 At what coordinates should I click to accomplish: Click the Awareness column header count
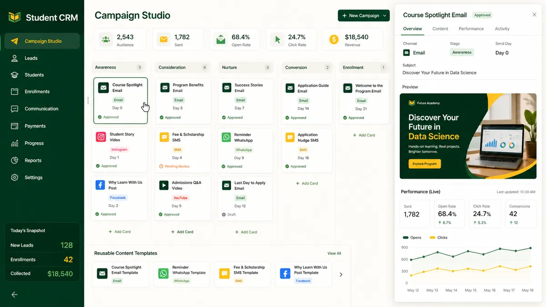(x=139, y=67)
